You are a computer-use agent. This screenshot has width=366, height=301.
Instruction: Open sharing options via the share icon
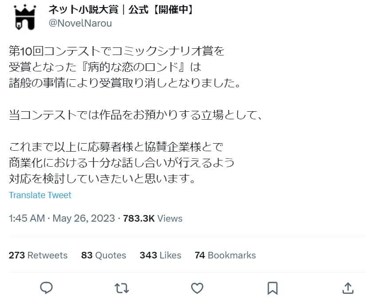[348, 288]
